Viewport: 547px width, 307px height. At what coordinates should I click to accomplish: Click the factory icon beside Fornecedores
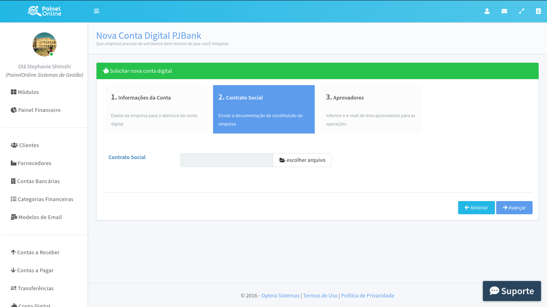pos(14,163)
